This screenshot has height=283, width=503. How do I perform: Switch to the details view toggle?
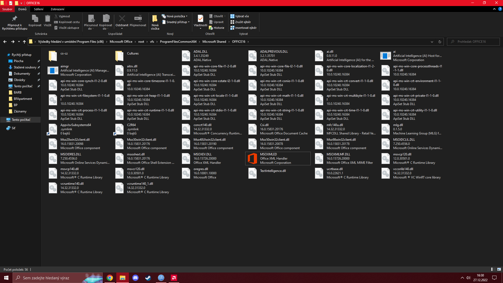click(493, 269)
